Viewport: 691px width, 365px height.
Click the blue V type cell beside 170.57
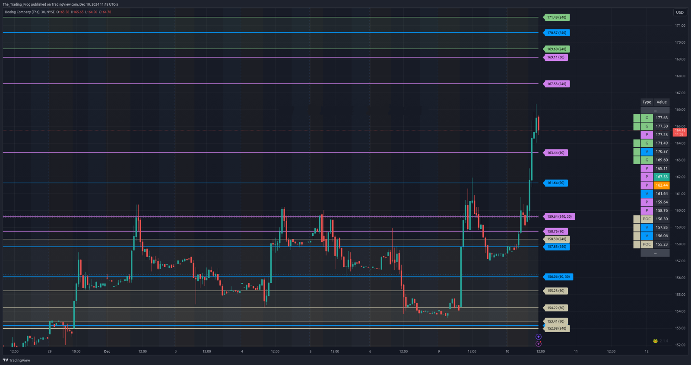point(647,152)
